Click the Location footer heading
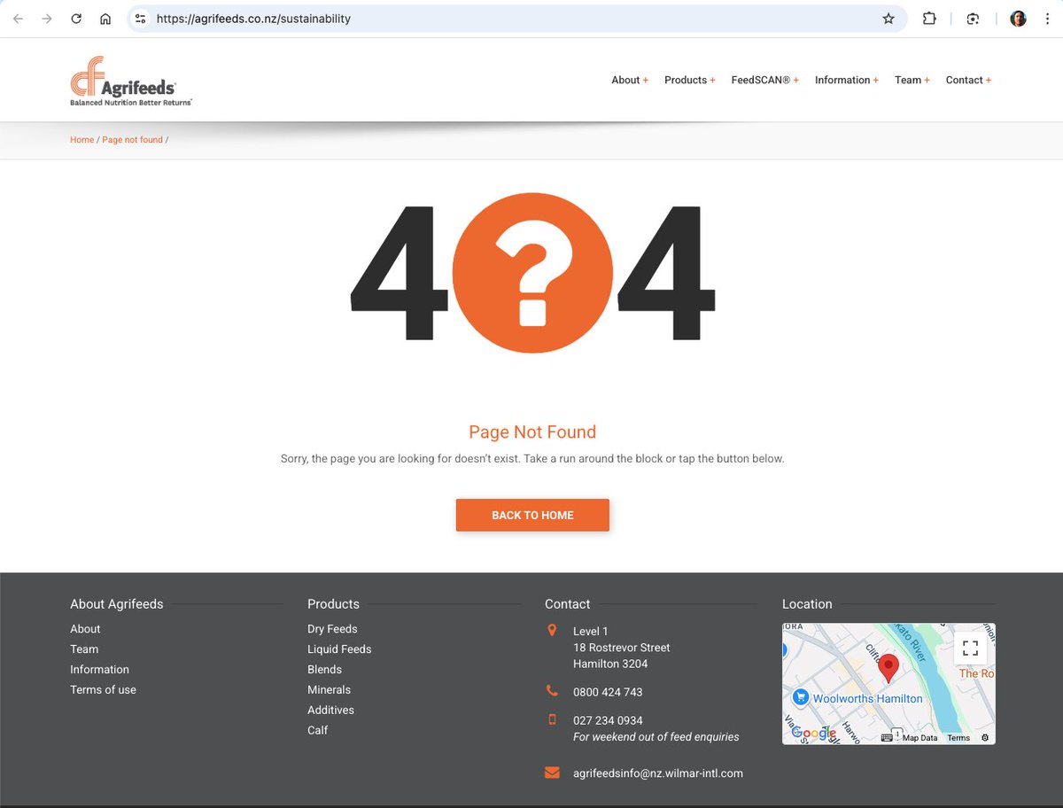The width and height of the screenshot is (1063, 808). 807,604
